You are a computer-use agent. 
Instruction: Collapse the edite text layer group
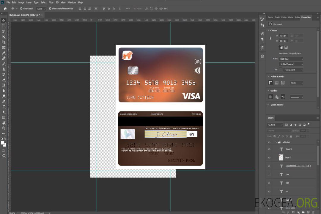point(276,142)
